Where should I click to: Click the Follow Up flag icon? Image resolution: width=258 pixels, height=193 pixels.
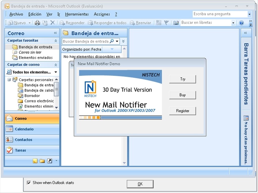[x=167, y=23]
